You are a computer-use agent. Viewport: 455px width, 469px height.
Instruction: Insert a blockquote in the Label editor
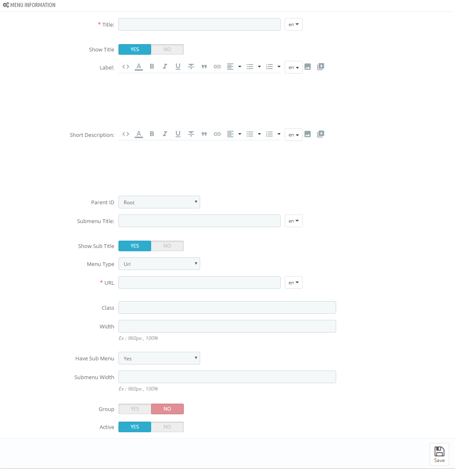[204, 67]
